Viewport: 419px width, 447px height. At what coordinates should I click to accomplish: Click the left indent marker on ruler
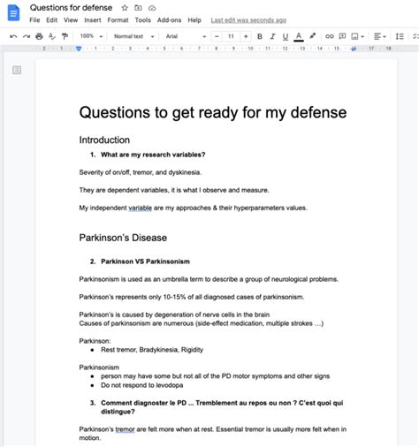pyautogui.click(x=79, y=49)
